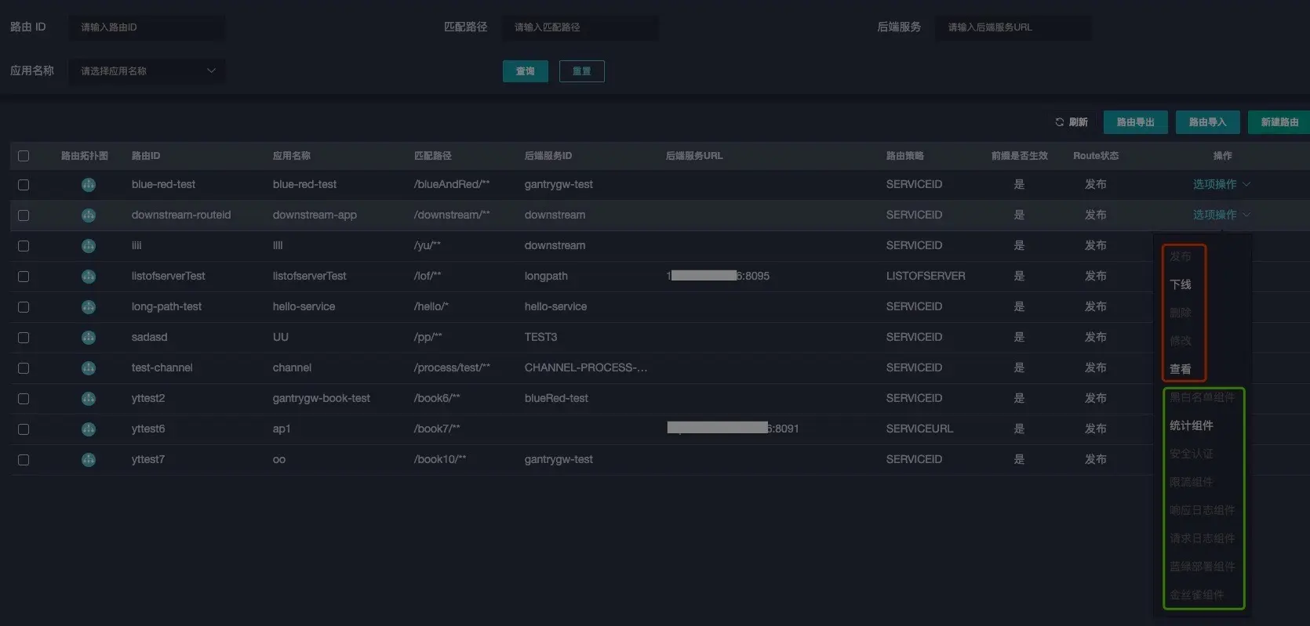The width and height of the screenshot is (1310, 626).
Task: Click the 查询 search button
Action: pos(526,71)
